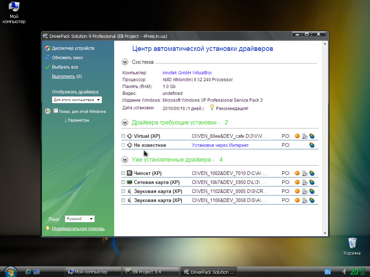The height and width of the screenshot is (277, 370).
Task: Click the Virtual (XP) driver name
Action: tap(147, 136)
